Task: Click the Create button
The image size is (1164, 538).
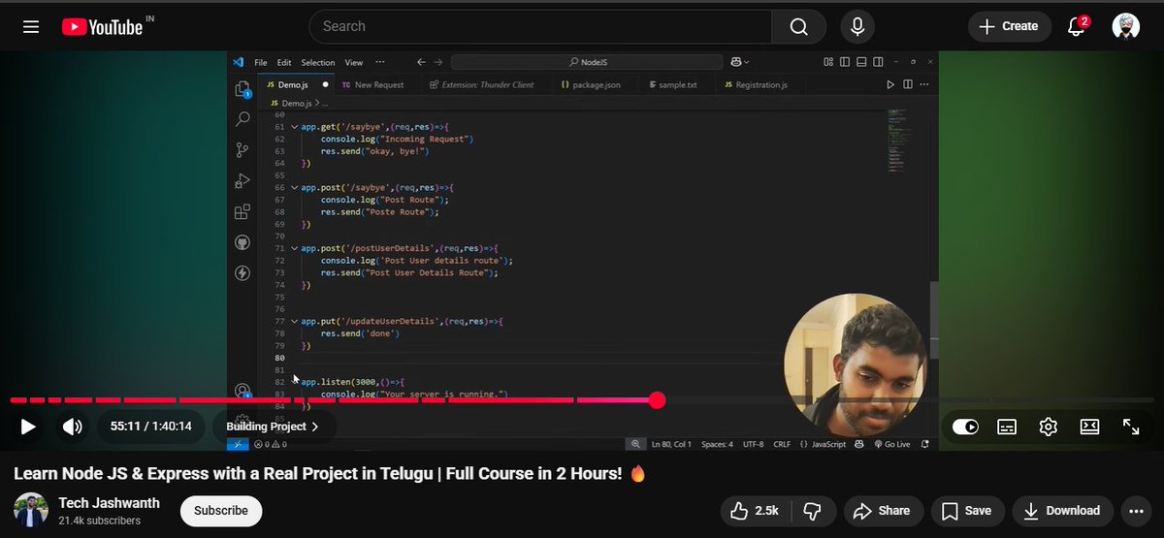Action: 1009,26
